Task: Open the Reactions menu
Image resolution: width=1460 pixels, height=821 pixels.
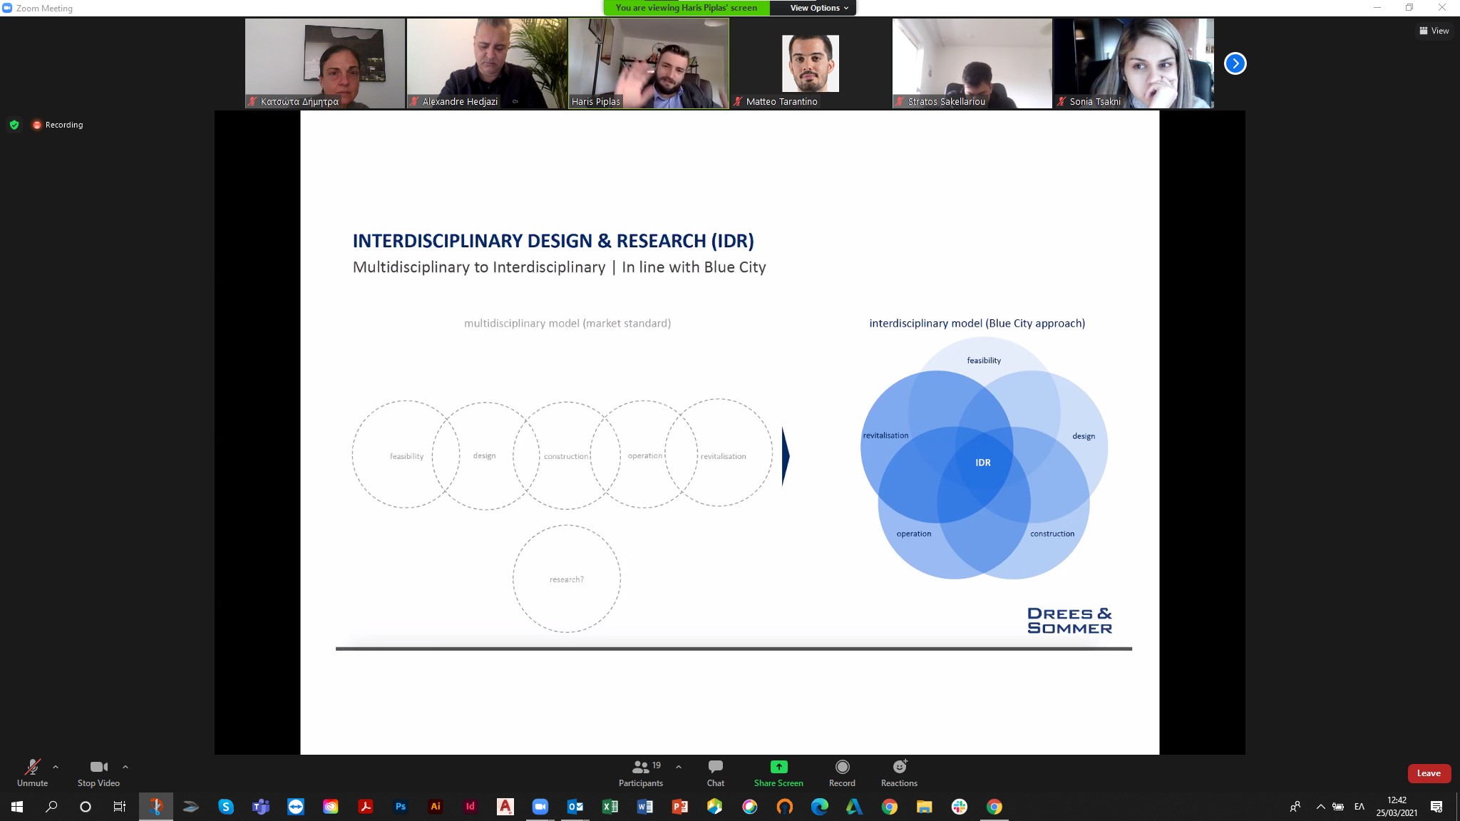Action: point(899,773)
